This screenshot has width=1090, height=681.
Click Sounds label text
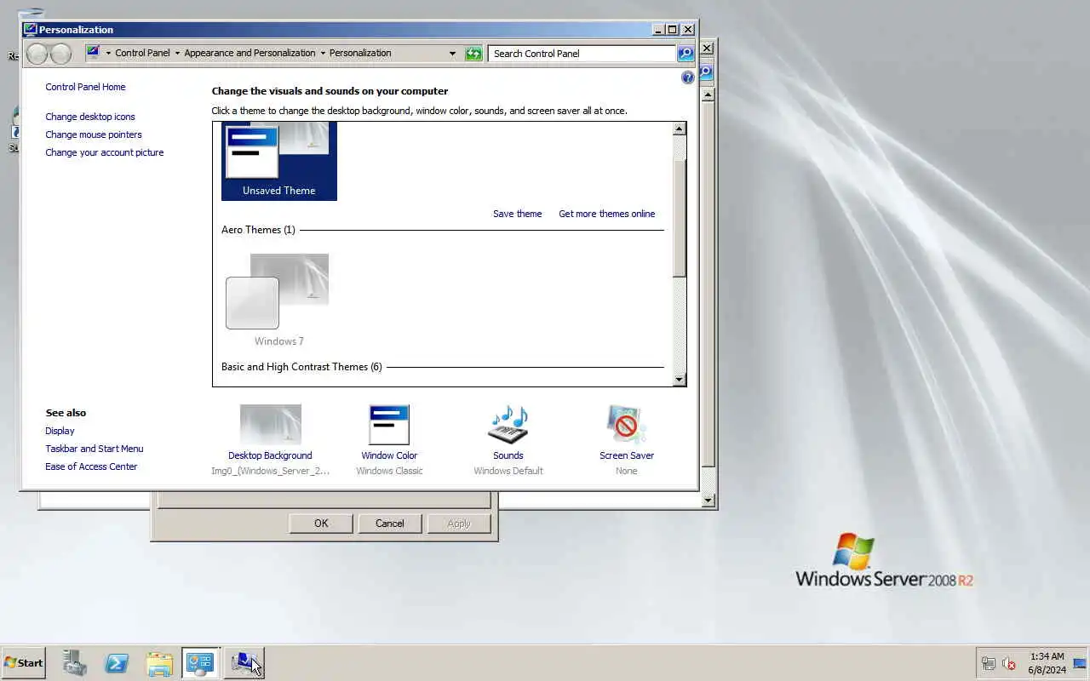click(x=508, y=455)
